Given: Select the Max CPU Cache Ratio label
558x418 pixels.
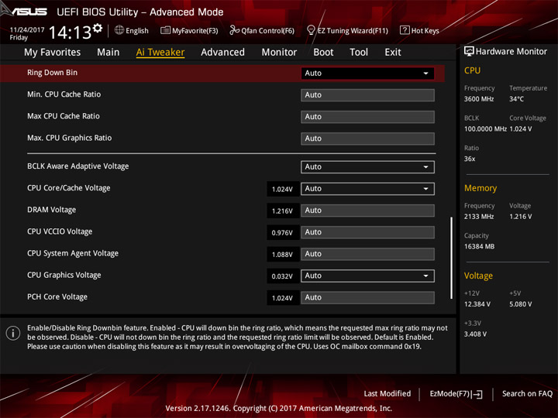Looking at the screenshot, I should point(64,116).
